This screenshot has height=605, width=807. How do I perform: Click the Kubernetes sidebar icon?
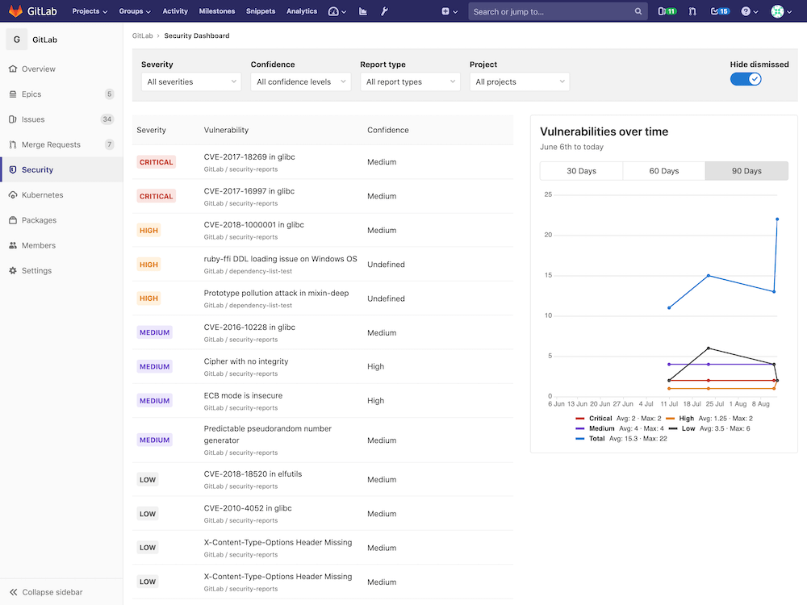pos(13,195)
